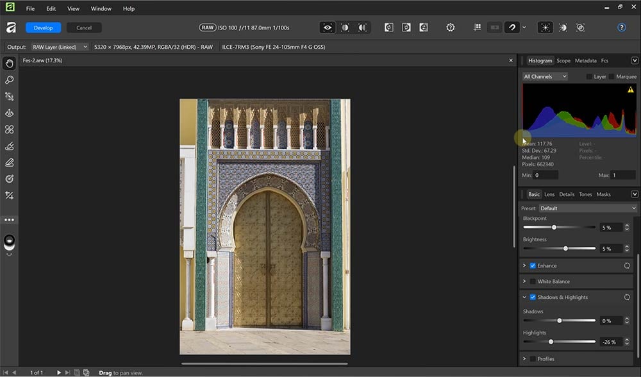Switch to the Tones tab
The width and height of the screenshot is (641, 377).
click(x=585, y=194)
